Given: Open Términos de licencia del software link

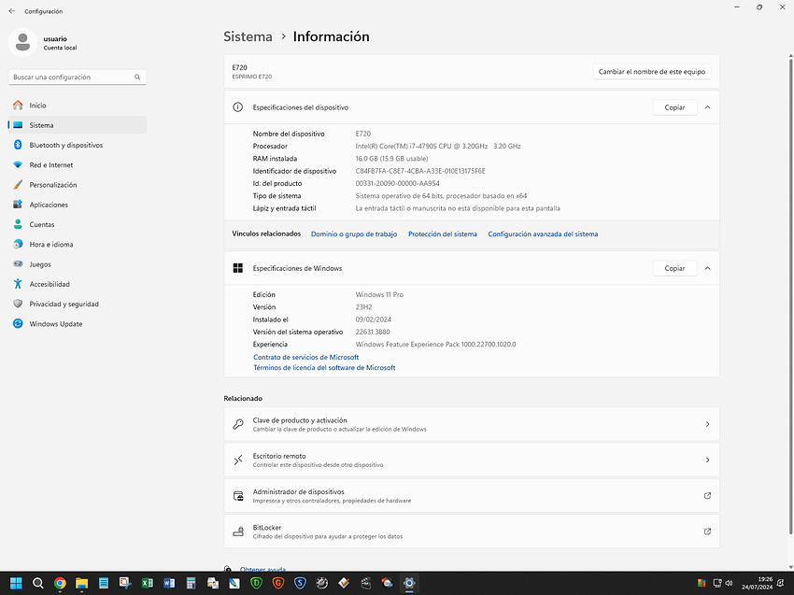Looking at the screenshot, I should (x=324, y=368).
